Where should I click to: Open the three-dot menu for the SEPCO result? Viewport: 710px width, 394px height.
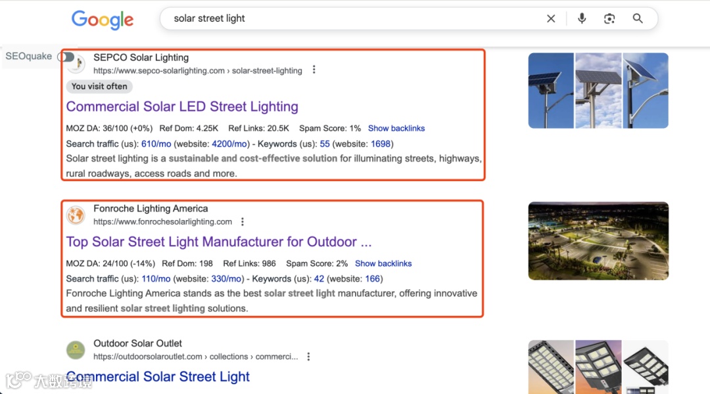(x=314, y=70)
